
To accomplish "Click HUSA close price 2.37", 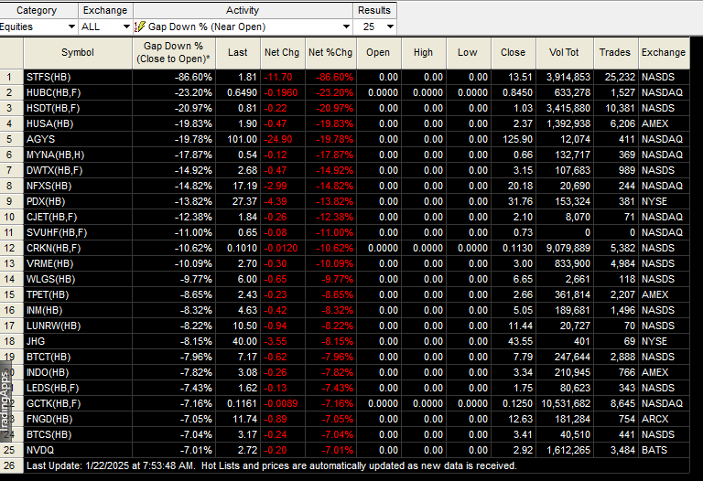I will click(x=523, y=123).
